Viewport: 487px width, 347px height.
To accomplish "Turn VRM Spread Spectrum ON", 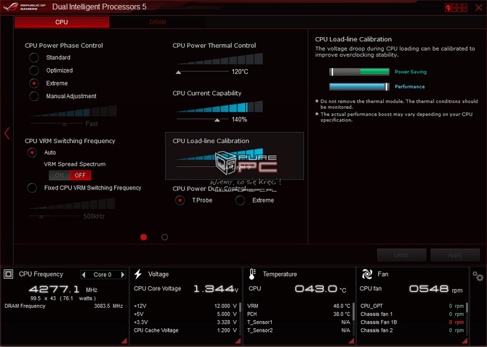I will [60, 175].
